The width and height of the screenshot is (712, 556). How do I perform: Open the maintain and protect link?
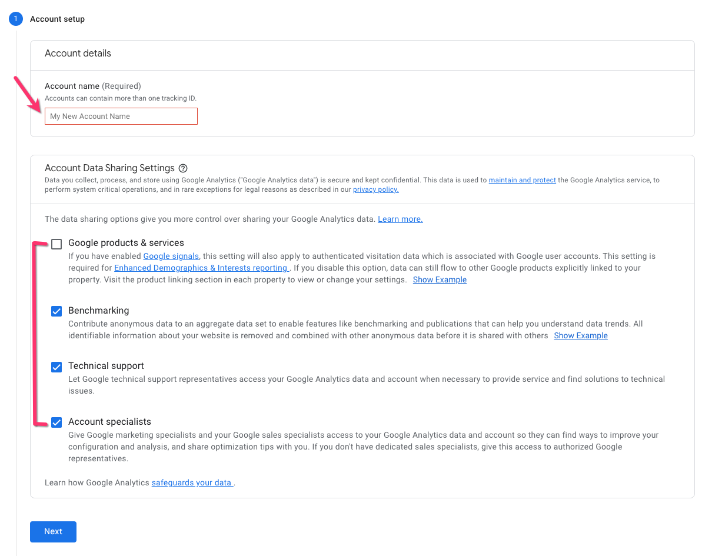point(522,180)
